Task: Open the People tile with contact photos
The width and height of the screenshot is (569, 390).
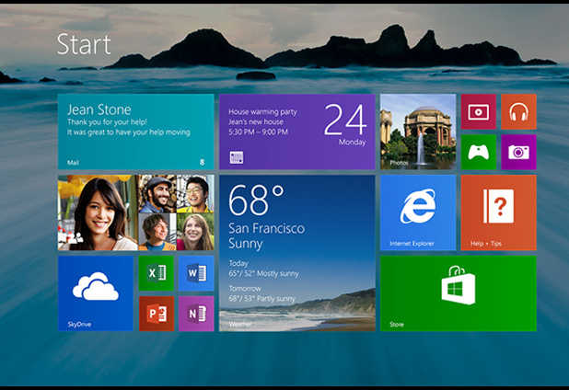Action: (x=135, y=212)
